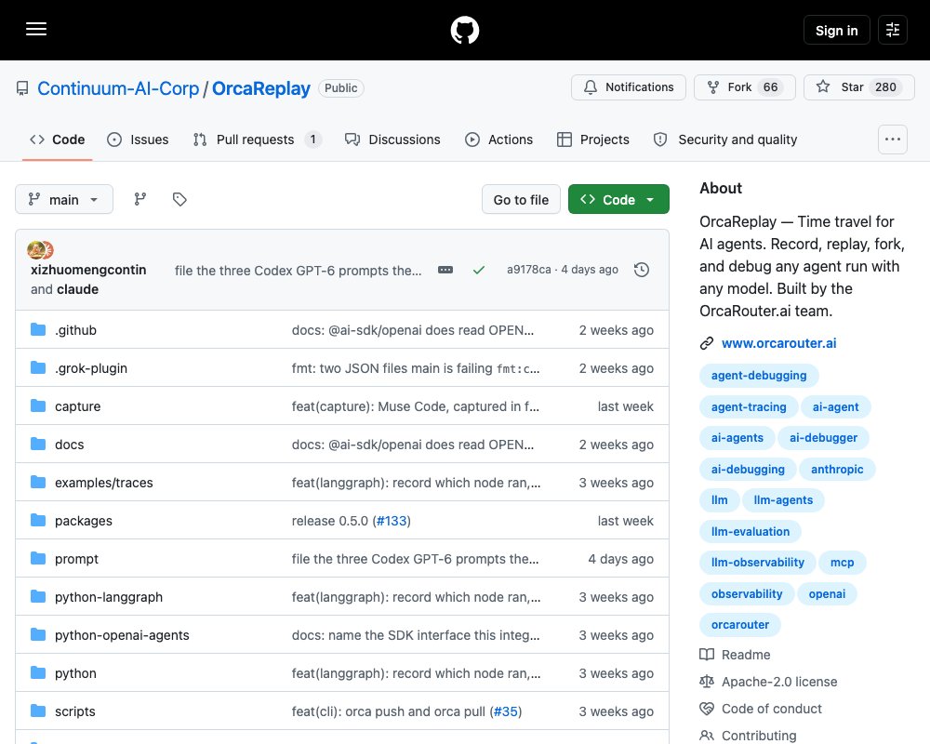This screenshot has height=744, width=930.
Task: Show more repository tabs with ellipsis button
Action: click(893, 139)
